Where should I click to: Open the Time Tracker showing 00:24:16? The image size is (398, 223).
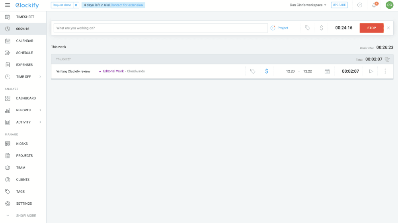pos(23,29)
